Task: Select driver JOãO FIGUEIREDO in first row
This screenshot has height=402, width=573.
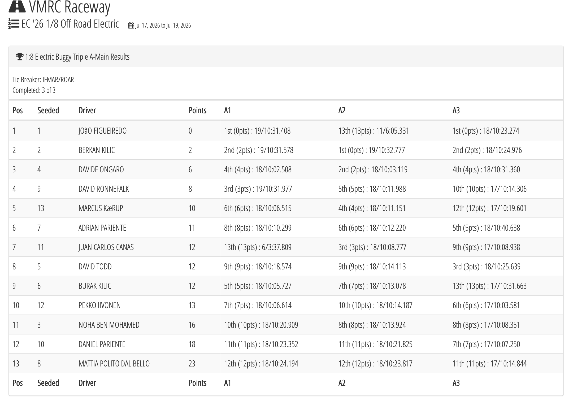Action: 102,131
